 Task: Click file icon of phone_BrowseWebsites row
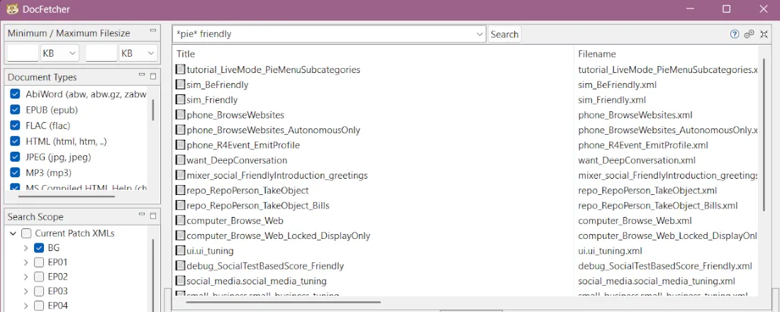point(181,115)
